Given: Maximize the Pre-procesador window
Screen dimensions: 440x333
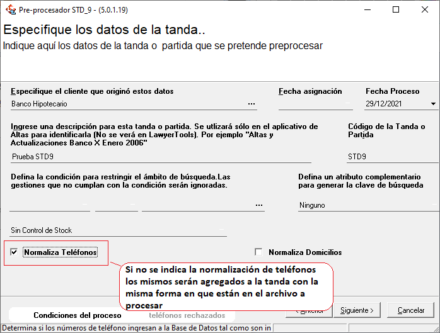Looking at the screenshot, I should tap(396, 9).
